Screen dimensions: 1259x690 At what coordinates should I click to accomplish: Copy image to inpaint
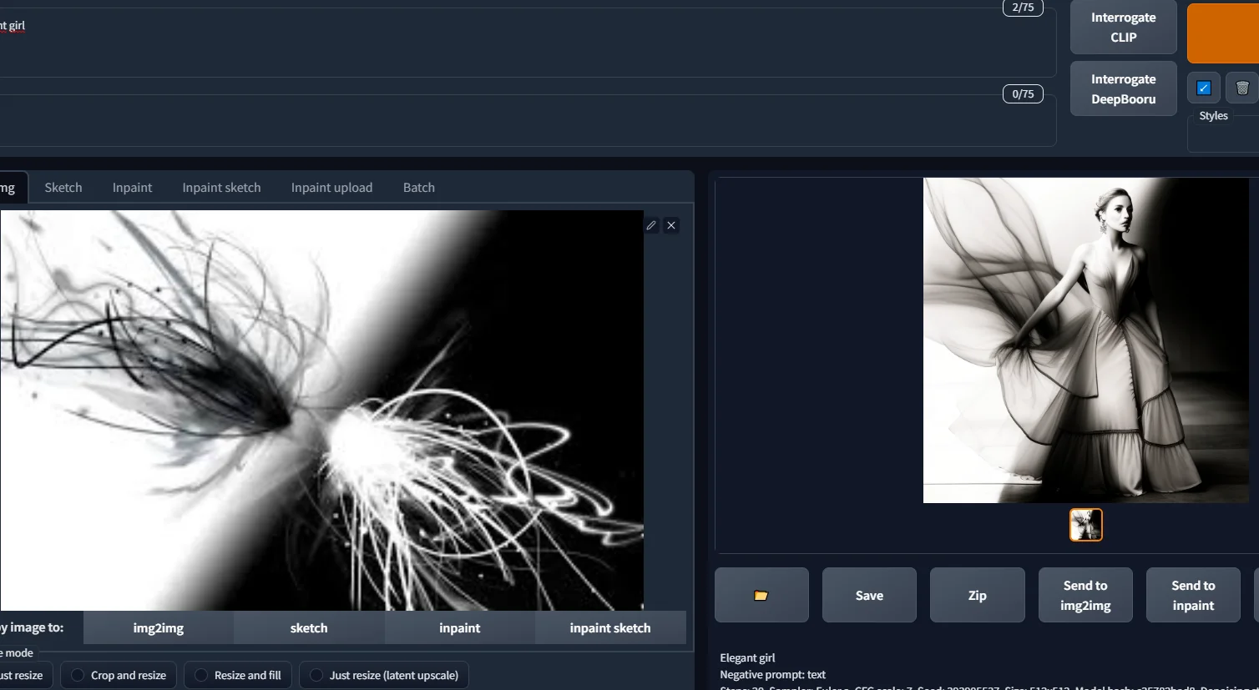[x=460, y=628]
